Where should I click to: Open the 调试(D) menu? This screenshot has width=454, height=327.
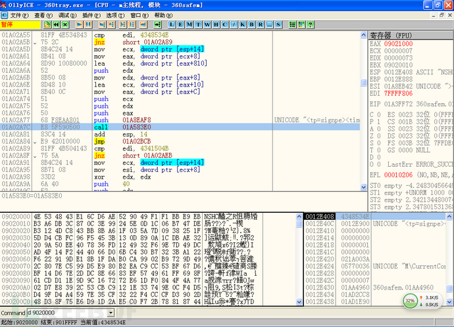pos(68,15)
